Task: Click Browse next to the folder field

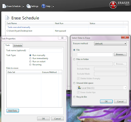Action: 120,64
